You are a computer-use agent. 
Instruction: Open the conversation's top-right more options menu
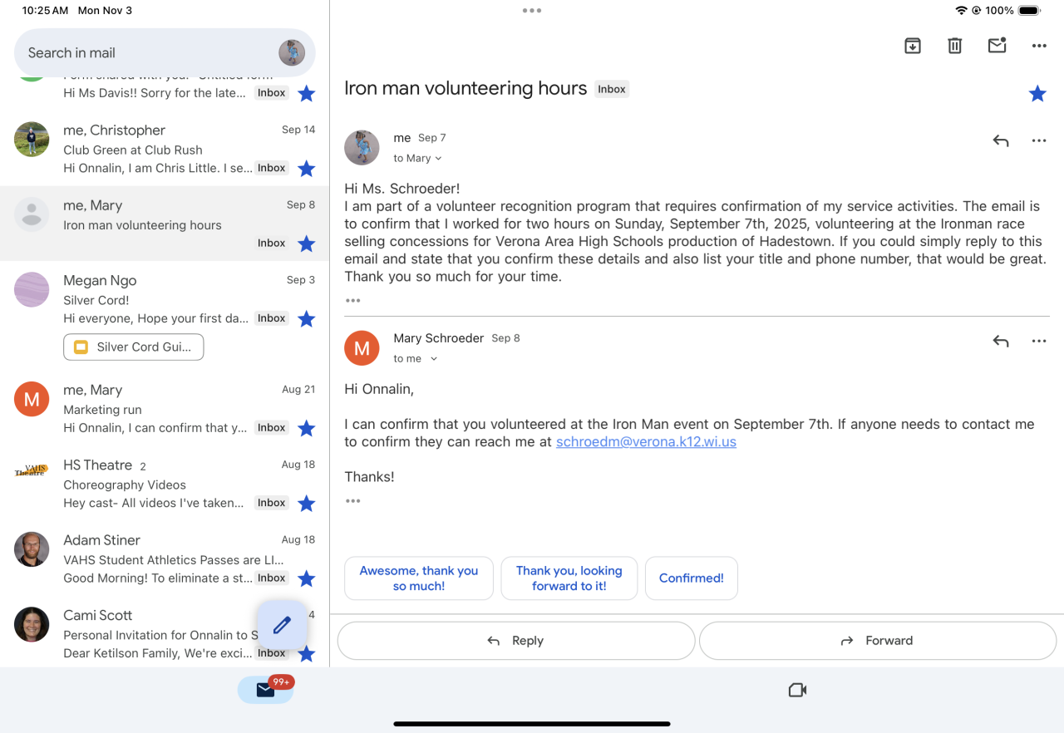1039,46
